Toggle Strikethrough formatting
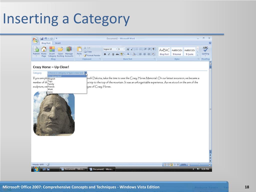Viewport: 256px width, 192px height. coord(117,54)
